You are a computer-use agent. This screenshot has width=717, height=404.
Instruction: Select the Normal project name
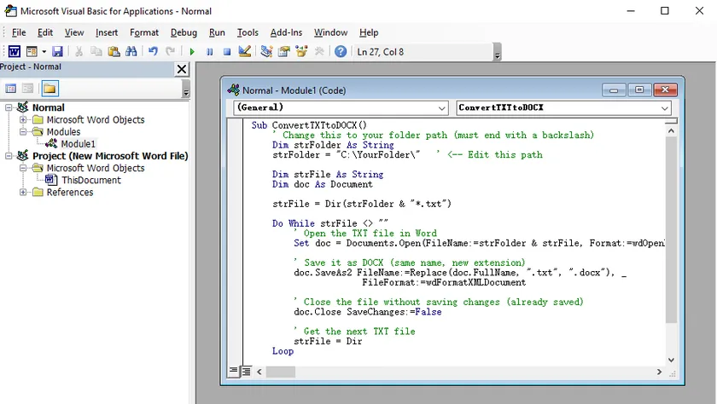(48, 107)
